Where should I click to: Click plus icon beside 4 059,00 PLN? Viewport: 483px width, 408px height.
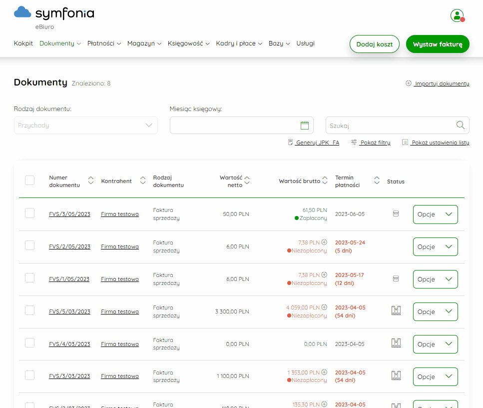(324, 307)
